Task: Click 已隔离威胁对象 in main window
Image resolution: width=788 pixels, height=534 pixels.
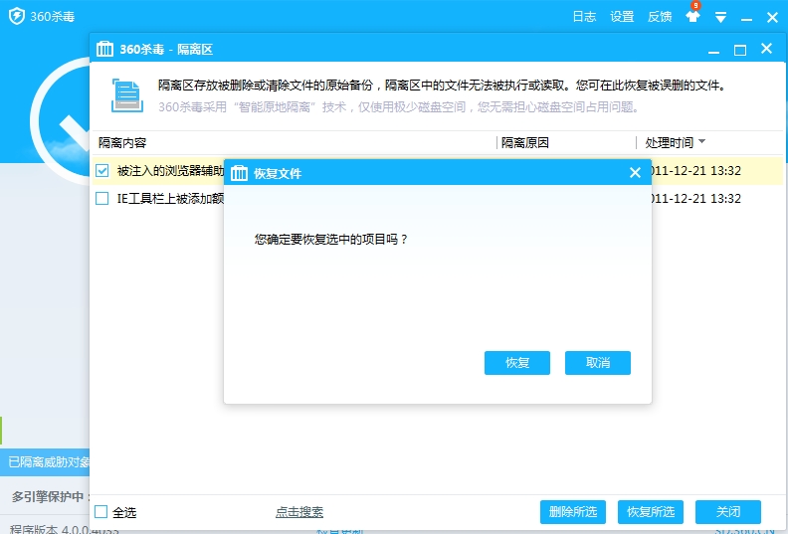Action: pyautogui.click(x=49, y=462)
